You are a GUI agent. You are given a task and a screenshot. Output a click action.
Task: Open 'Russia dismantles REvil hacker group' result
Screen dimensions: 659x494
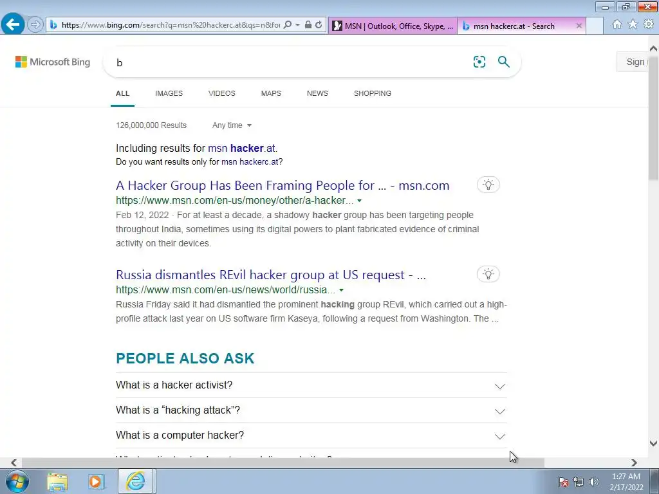point(271,275)
